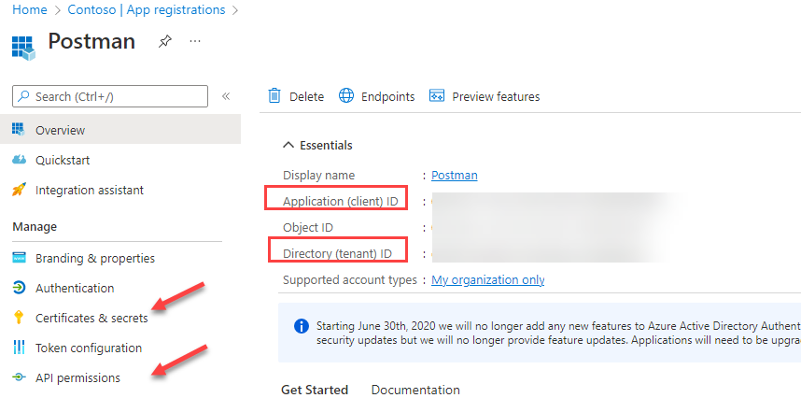The height and width of the screenshot is (398, 801).
Task: Click the Endpoints button
Action: pos(377,96)
